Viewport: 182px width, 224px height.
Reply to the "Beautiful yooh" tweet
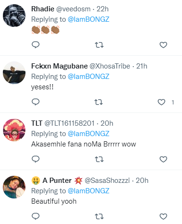click(35, 216)
